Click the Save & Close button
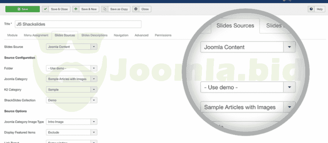Viewport: 328px width, 143px height. point(56,9)
